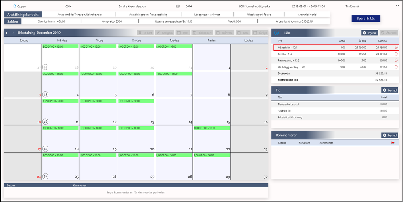Click the Arbetstidsförkortning row in Tid

[x=335, y=117]
